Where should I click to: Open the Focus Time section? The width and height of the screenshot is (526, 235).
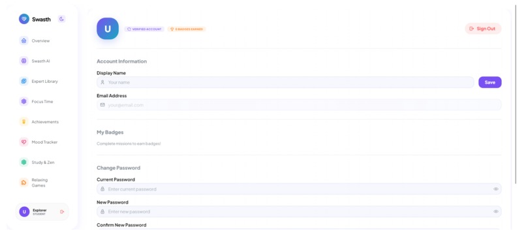[x=42, y=101]
